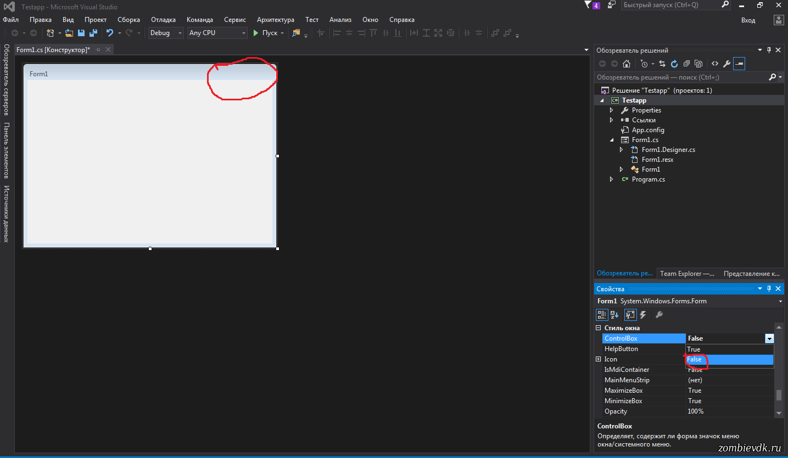Expand the Program.cs node
The height and width of the screenshot is (458, 788).
pos(611,179)
